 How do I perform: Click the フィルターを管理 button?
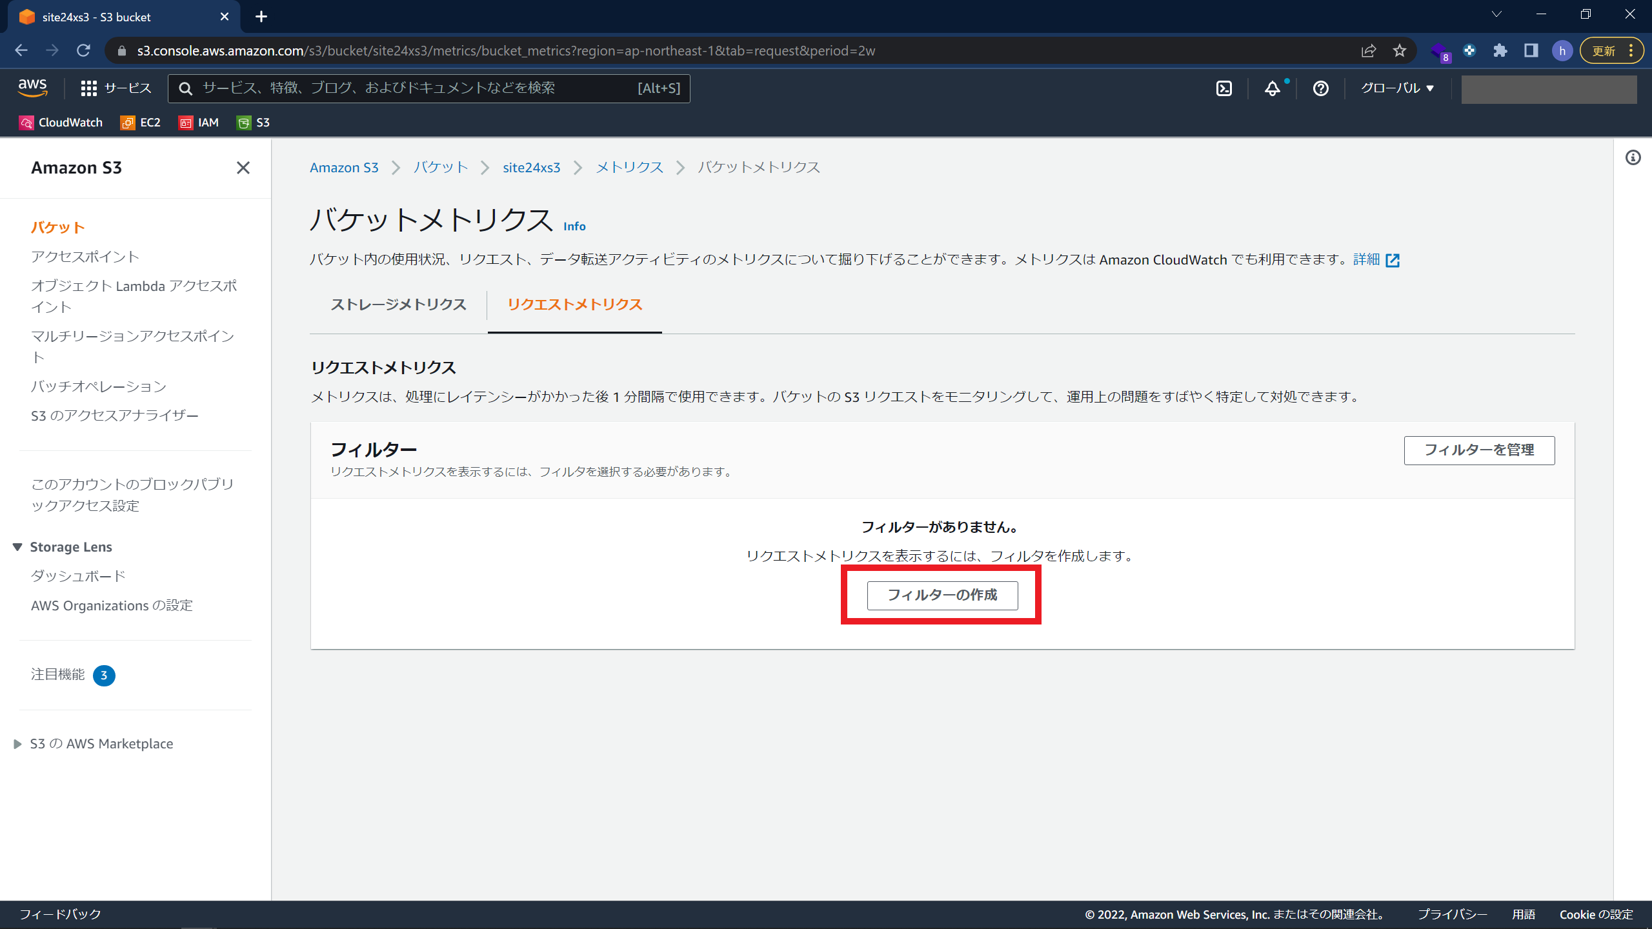pyautogui.click(x=1479, y=450)
